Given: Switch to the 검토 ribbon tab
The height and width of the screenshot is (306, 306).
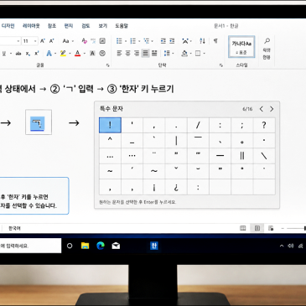Looking at the screenshot, I should pos(86,26).
